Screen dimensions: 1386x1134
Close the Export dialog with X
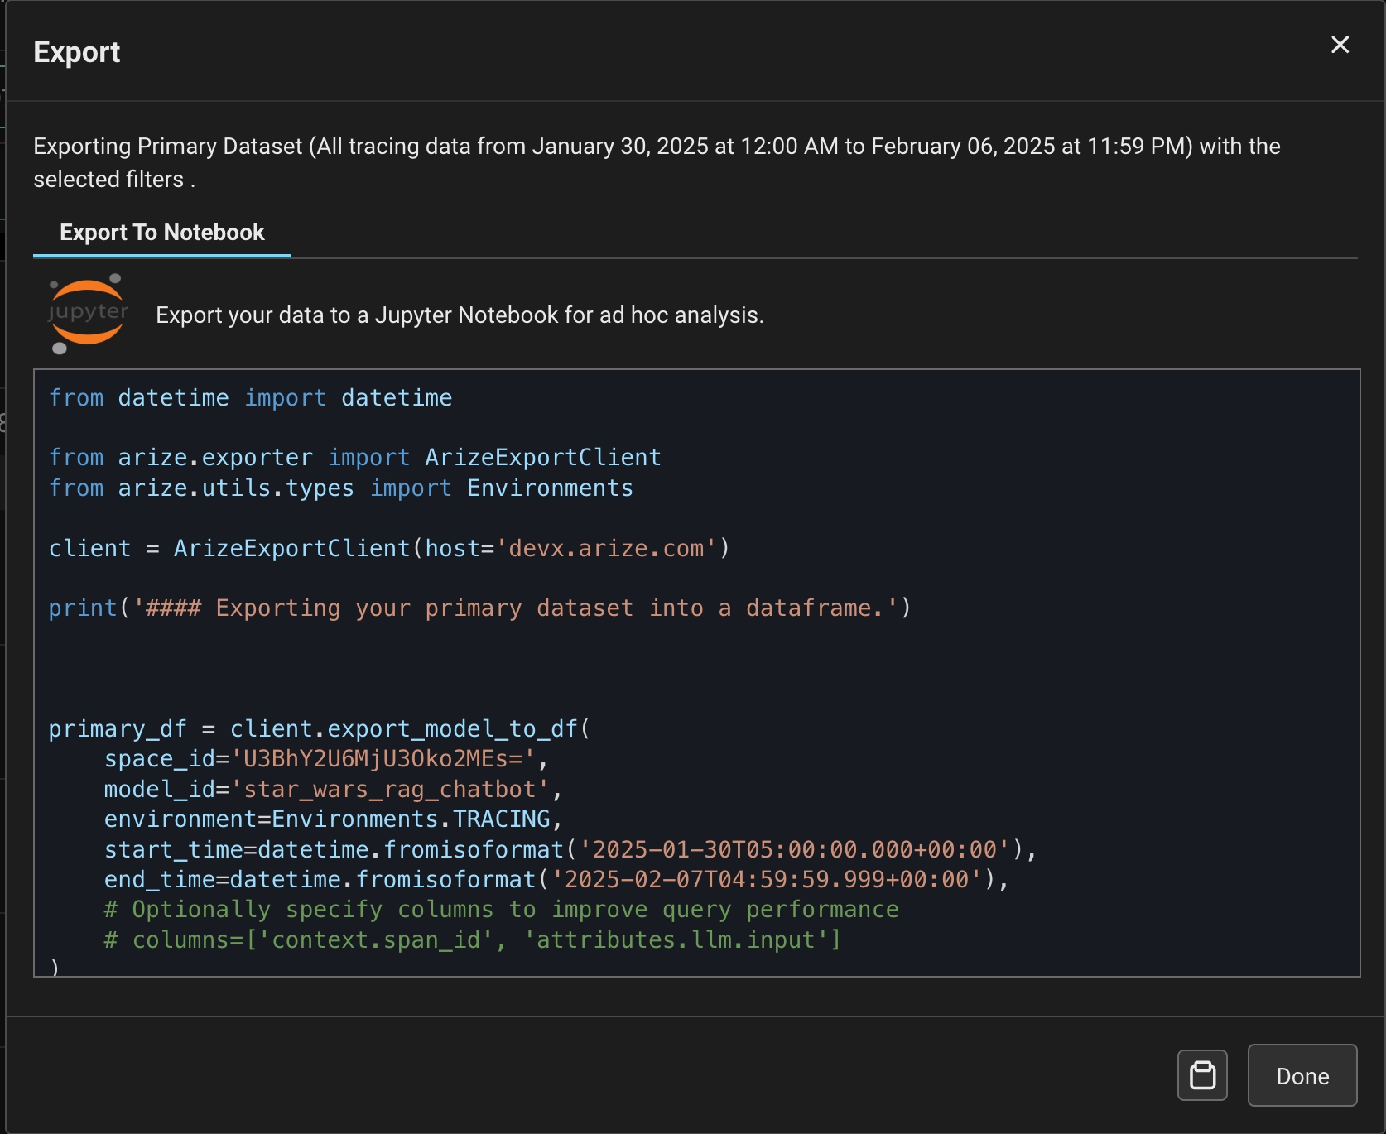(1340, 45)
